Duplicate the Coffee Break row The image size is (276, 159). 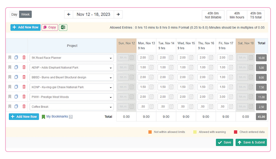pyautogui.click(x=16, y=107)
